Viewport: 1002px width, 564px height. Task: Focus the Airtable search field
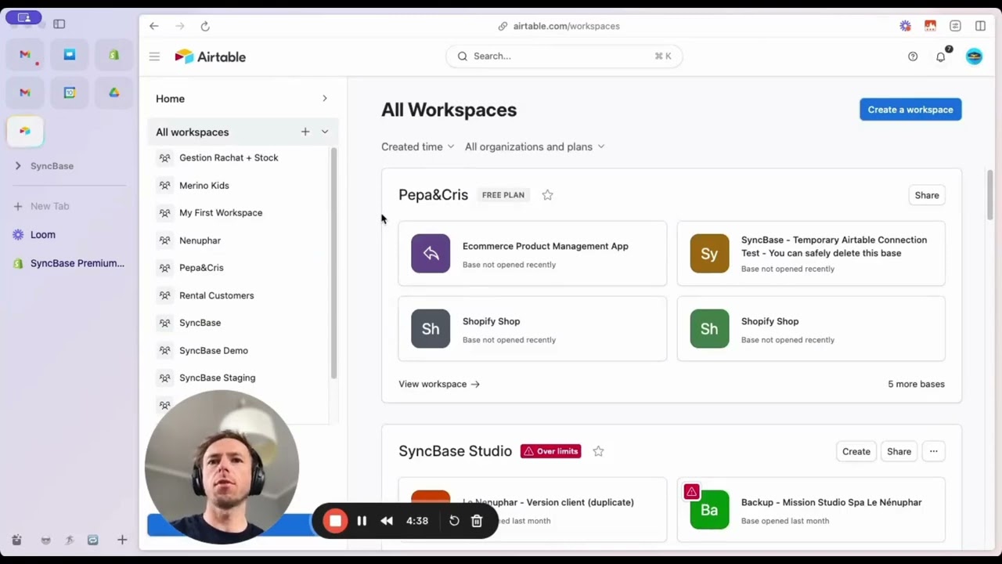pos(564,56)
